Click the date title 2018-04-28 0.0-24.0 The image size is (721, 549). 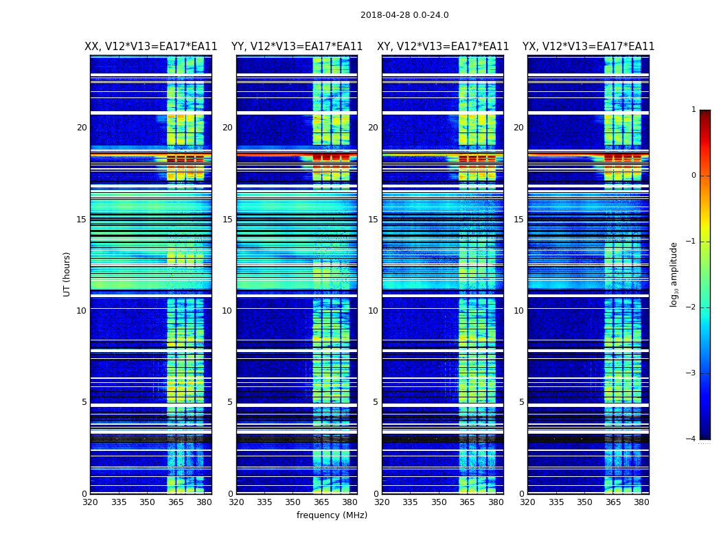[x=404, y=15]
